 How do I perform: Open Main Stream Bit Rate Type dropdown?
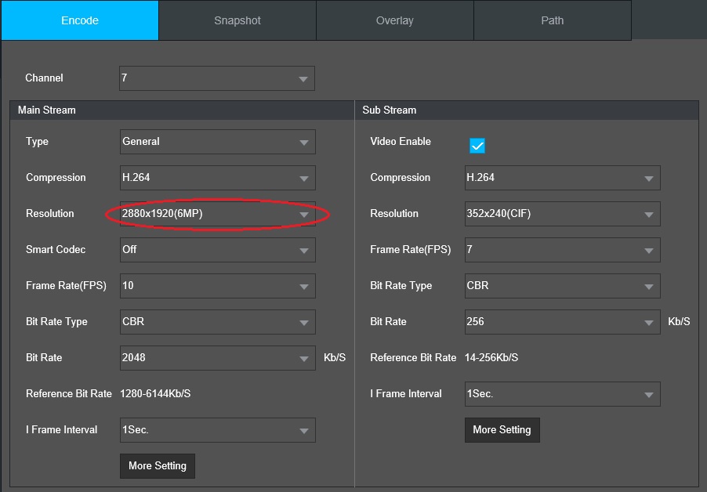click(x=217, y=322)
